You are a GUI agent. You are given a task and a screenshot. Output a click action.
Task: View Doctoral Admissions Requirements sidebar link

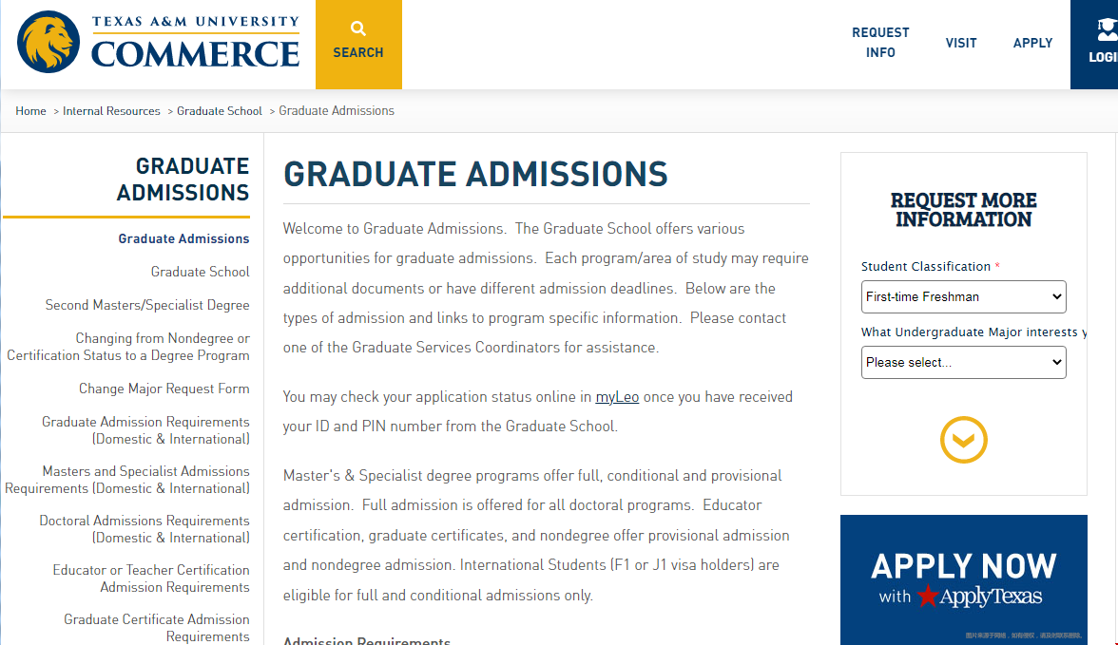pos(145,529)
